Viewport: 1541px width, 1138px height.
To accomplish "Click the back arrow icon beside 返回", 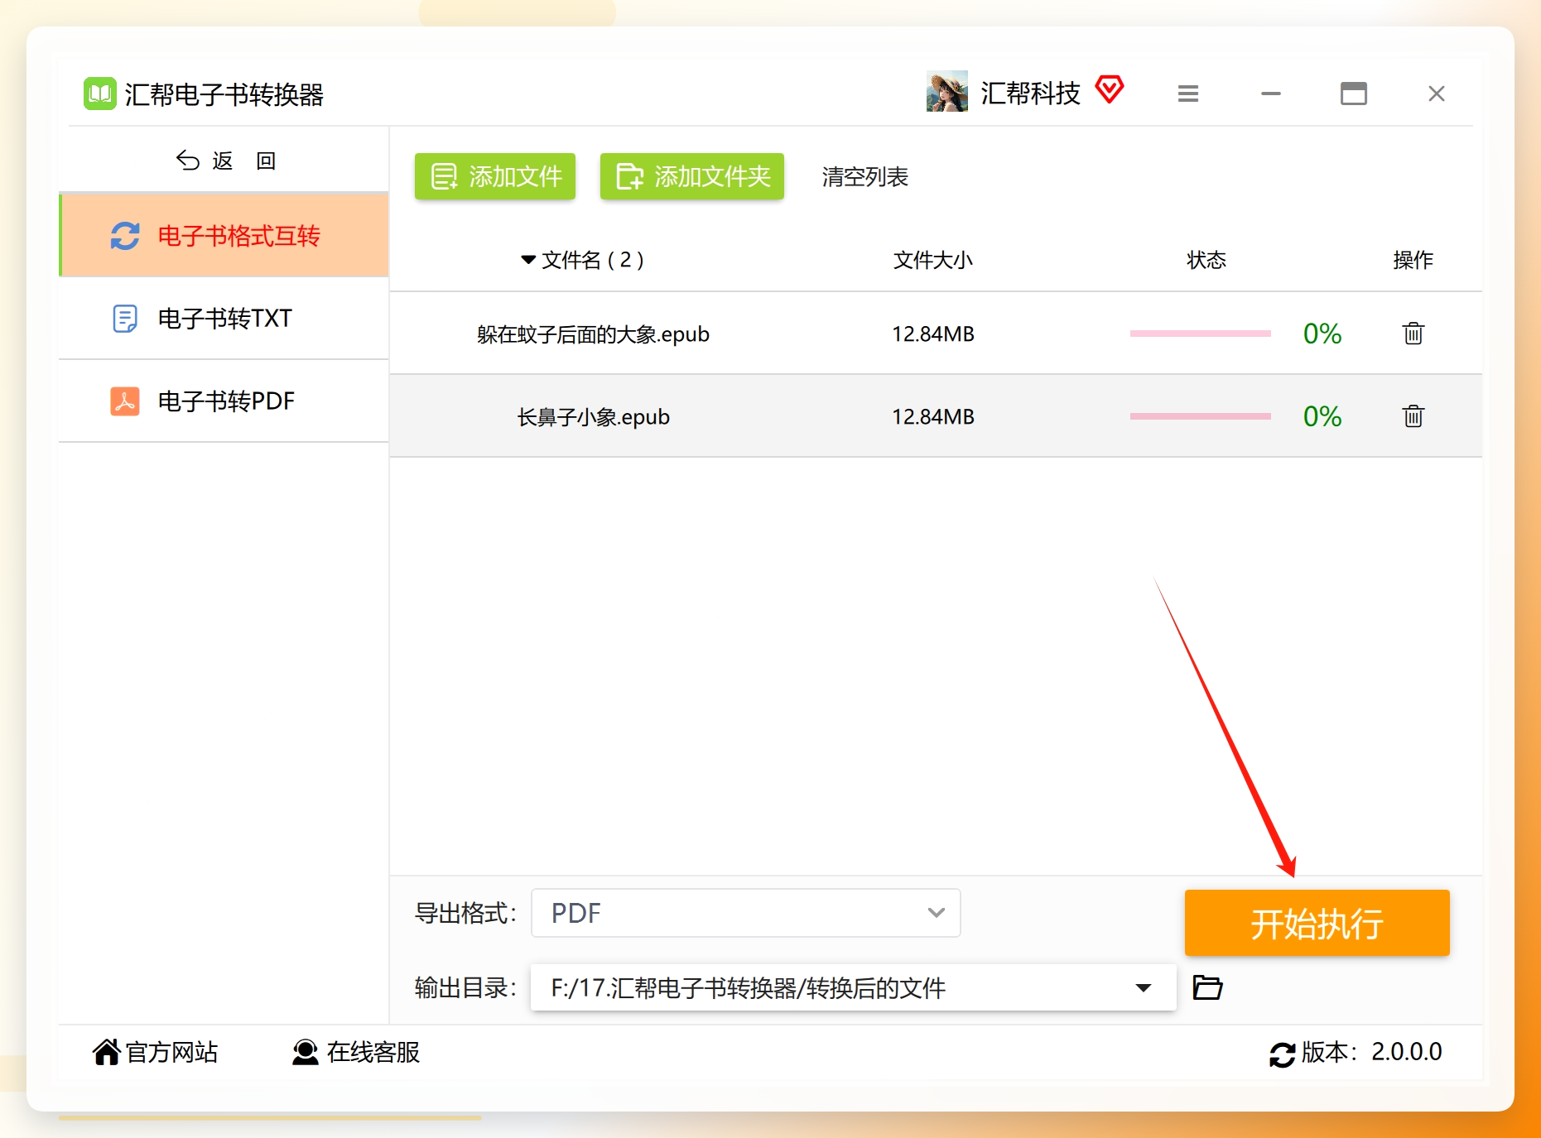I will (x=188, y=161).
